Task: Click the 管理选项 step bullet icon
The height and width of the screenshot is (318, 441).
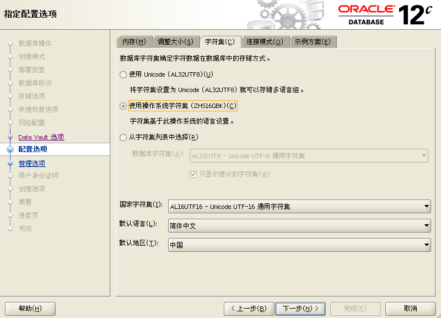Action: point(10,163)
